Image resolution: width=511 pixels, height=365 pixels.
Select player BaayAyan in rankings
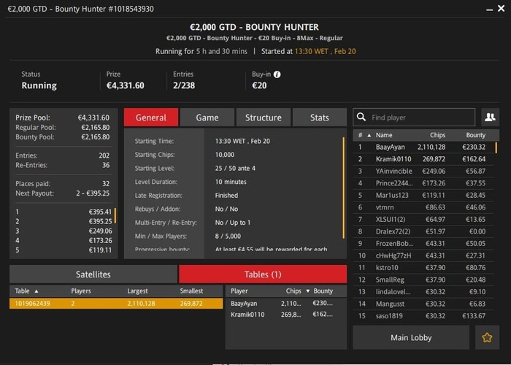tap(423, 147)
